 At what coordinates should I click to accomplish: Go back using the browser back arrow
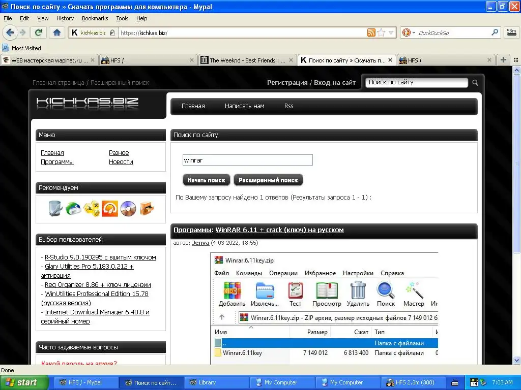[10, 32]
